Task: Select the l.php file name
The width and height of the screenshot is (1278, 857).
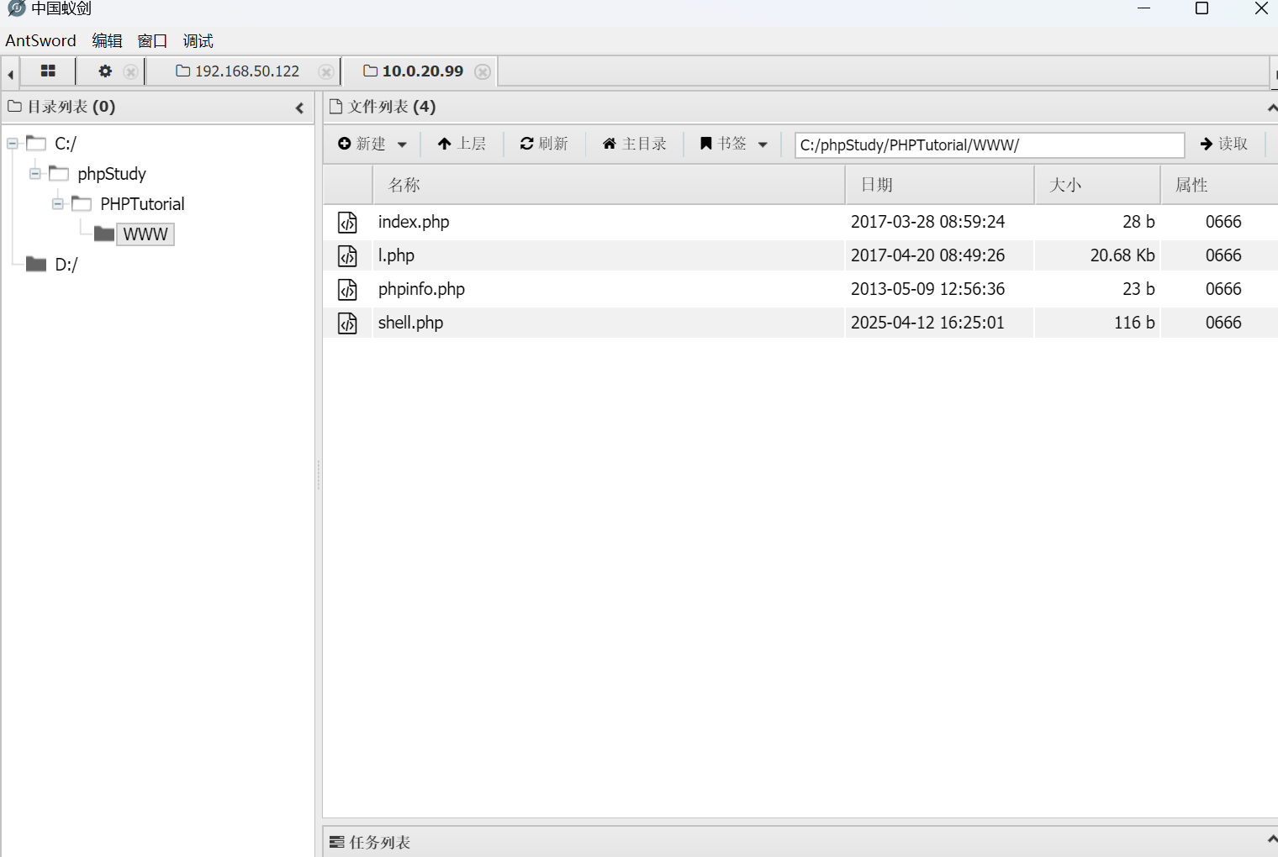Action: tap(396, 255)
